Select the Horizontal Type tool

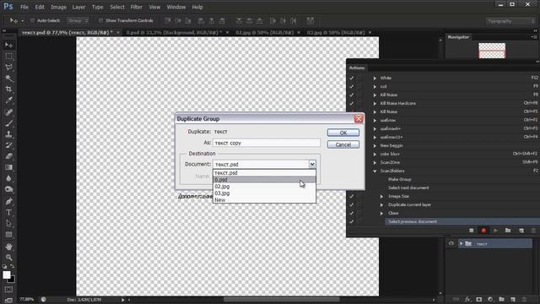8,212
